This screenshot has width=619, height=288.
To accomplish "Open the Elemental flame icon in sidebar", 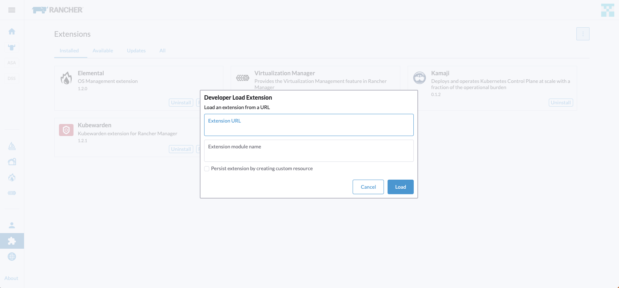I will tap(12, 177).
